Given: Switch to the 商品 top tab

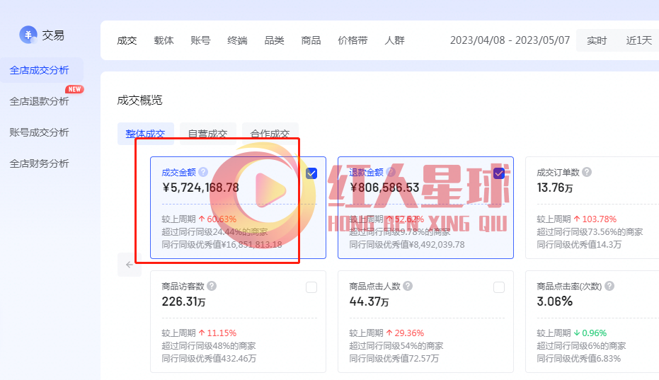Looking at the screenshot, I should point(311,40).
